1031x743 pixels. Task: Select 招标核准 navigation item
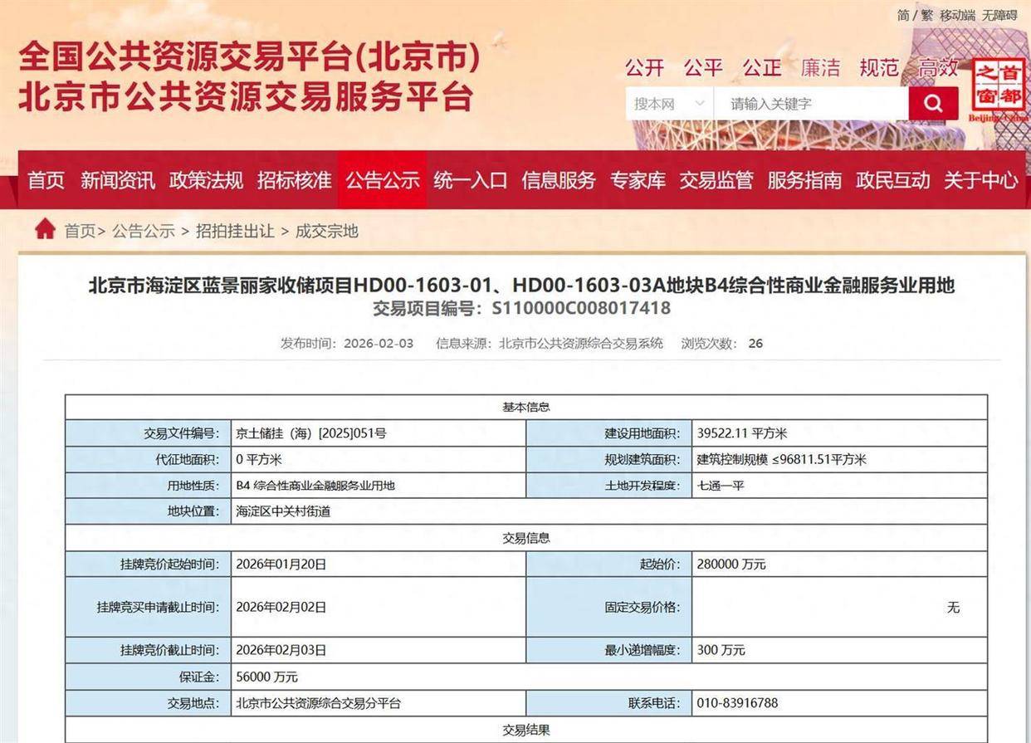(x=294, y=180)
